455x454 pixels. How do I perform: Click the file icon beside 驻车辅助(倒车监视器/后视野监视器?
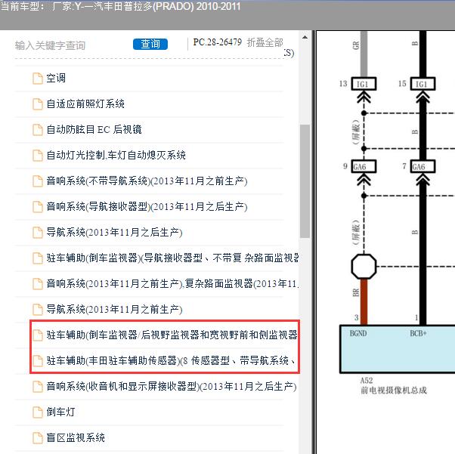tap(38, 335)
